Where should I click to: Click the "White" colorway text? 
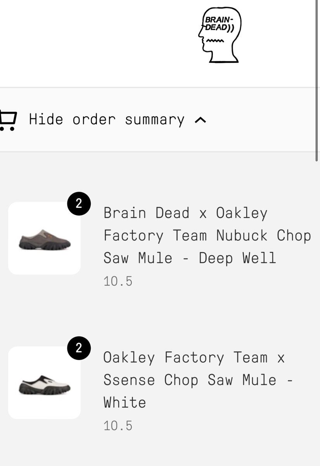tap(125, 403)
